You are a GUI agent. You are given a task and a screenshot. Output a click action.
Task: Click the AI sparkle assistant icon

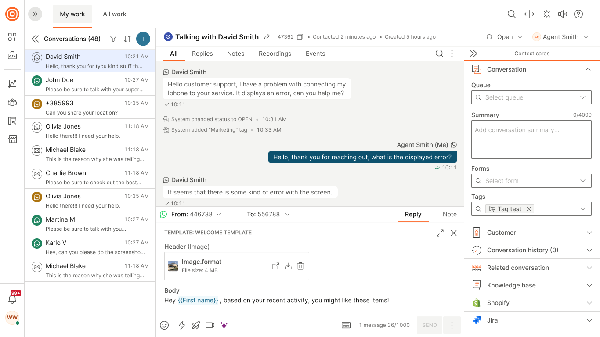click(224, 325)
